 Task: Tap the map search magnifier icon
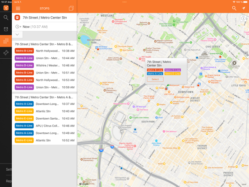coord(234,8)
